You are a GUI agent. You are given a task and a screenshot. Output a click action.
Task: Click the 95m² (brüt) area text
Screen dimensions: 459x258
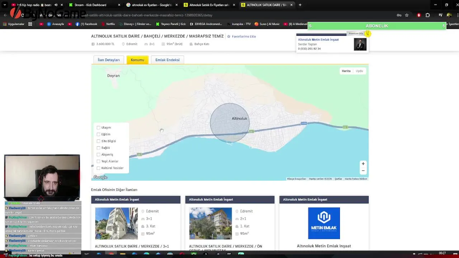point(174,44)
